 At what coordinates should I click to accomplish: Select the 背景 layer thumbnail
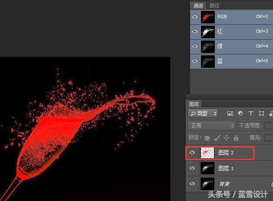click(x=207, y=184)
